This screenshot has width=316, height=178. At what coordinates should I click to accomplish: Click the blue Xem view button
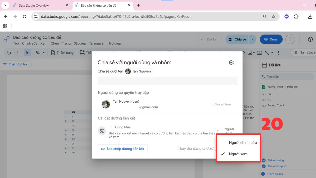(271, 39)
